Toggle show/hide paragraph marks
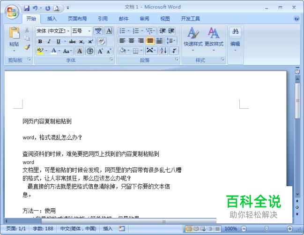Viewport: 304px width, 235px height. tap(174, 51)
